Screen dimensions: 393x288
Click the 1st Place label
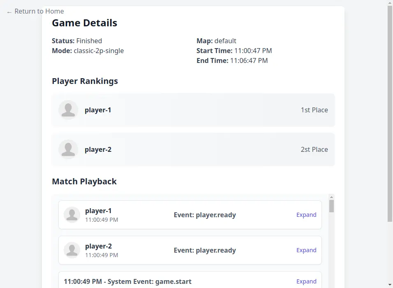pos(314,110)
